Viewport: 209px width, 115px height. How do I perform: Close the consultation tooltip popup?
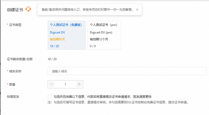[137, 10]
